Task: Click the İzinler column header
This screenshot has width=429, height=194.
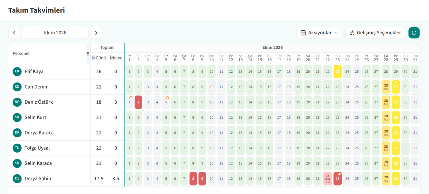Action: tap(116, 58)
